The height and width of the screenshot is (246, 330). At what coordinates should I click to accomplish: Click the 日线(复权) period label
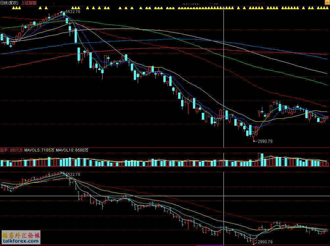tap(10, 3)
